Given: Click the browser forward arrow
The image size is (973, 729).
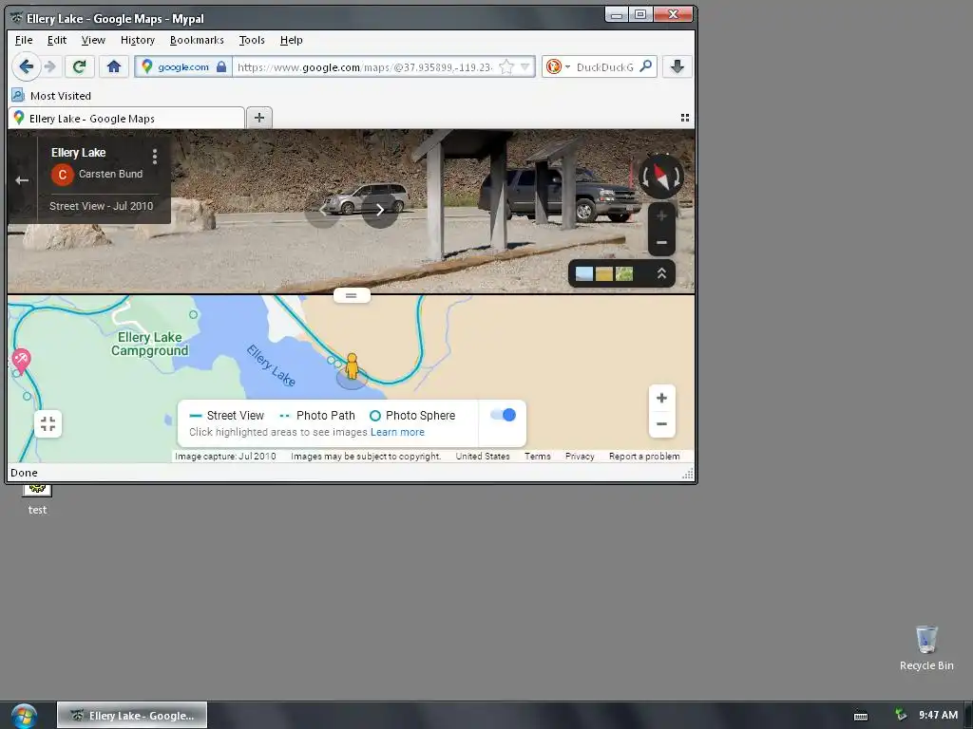Looking at the screenshot, I should tap(51, 66).
